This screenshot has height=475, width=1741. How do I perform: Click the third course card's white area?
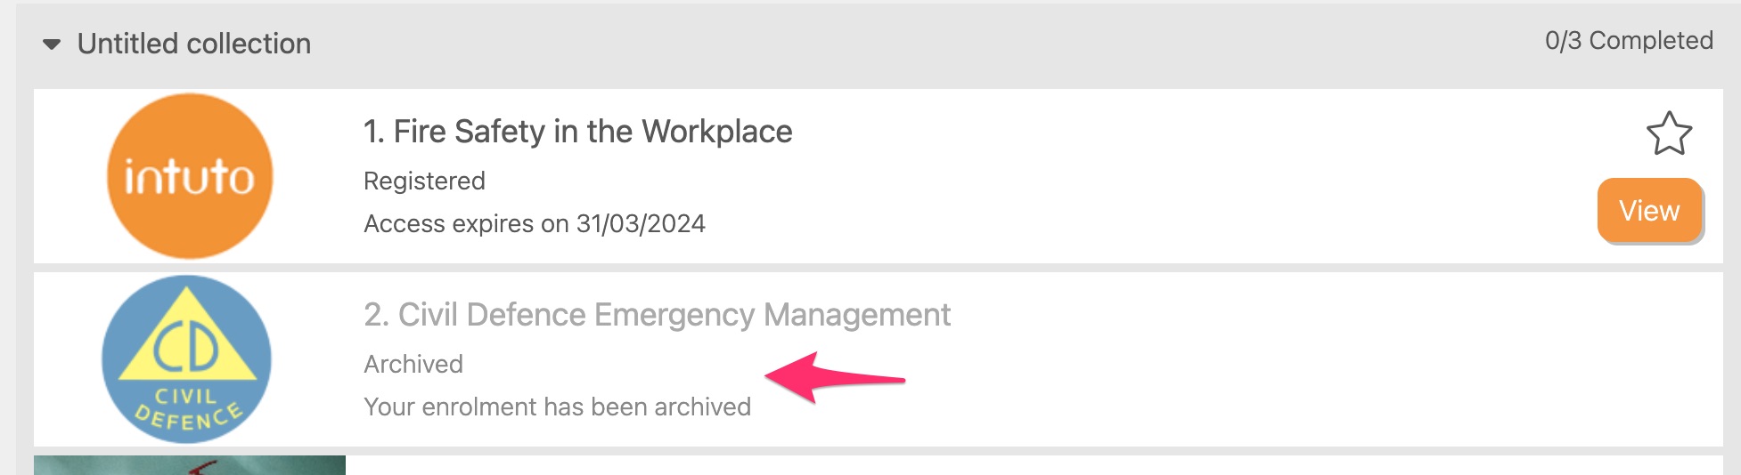980,466
